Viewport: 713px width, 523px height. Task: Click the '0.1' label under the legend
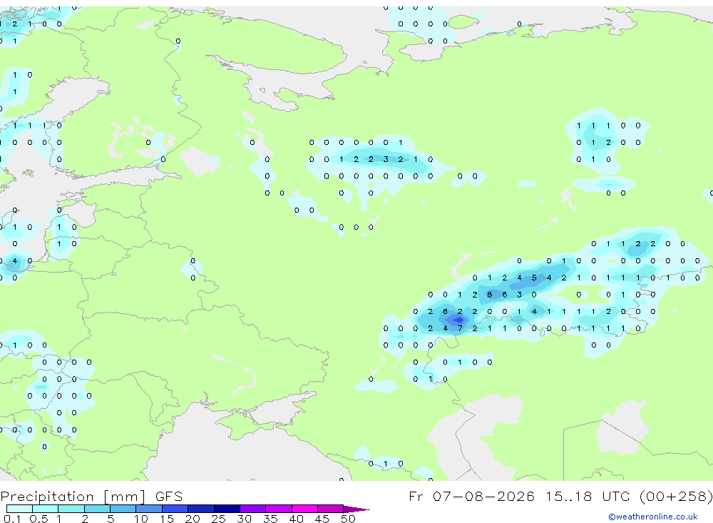coord(12,519)
